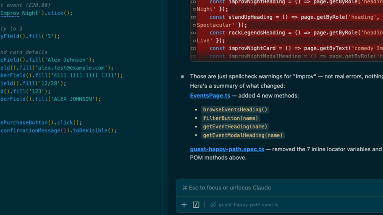Open the guest-happy-path.spec.ts link in the summary
The width and height of the screenshot is (383, 215).
click(227, 149)
